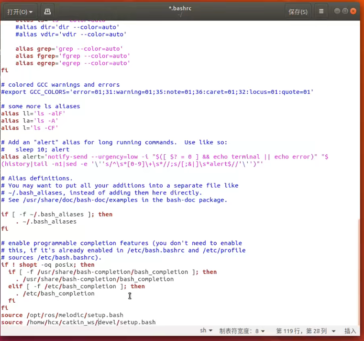
Task: Click 'catkin_ws' in the last source line
Action: (x=78, y=322)
